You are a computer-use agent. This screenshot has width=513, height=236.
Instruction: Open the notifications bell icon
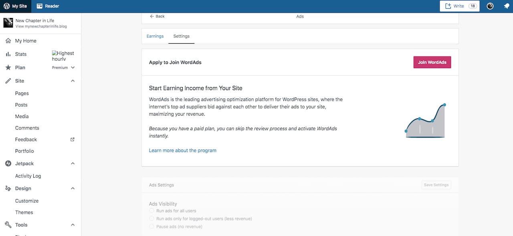[506, 6]
